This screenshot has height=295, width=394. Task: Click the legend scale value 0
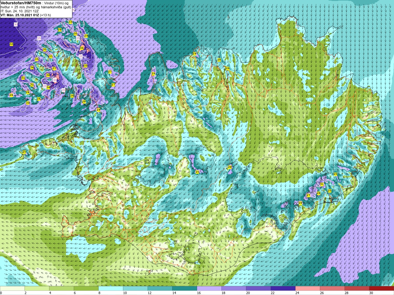pos(1,293)
